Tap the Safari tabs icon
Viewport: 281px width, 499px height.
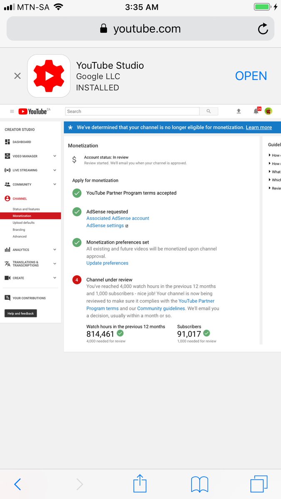259,484
